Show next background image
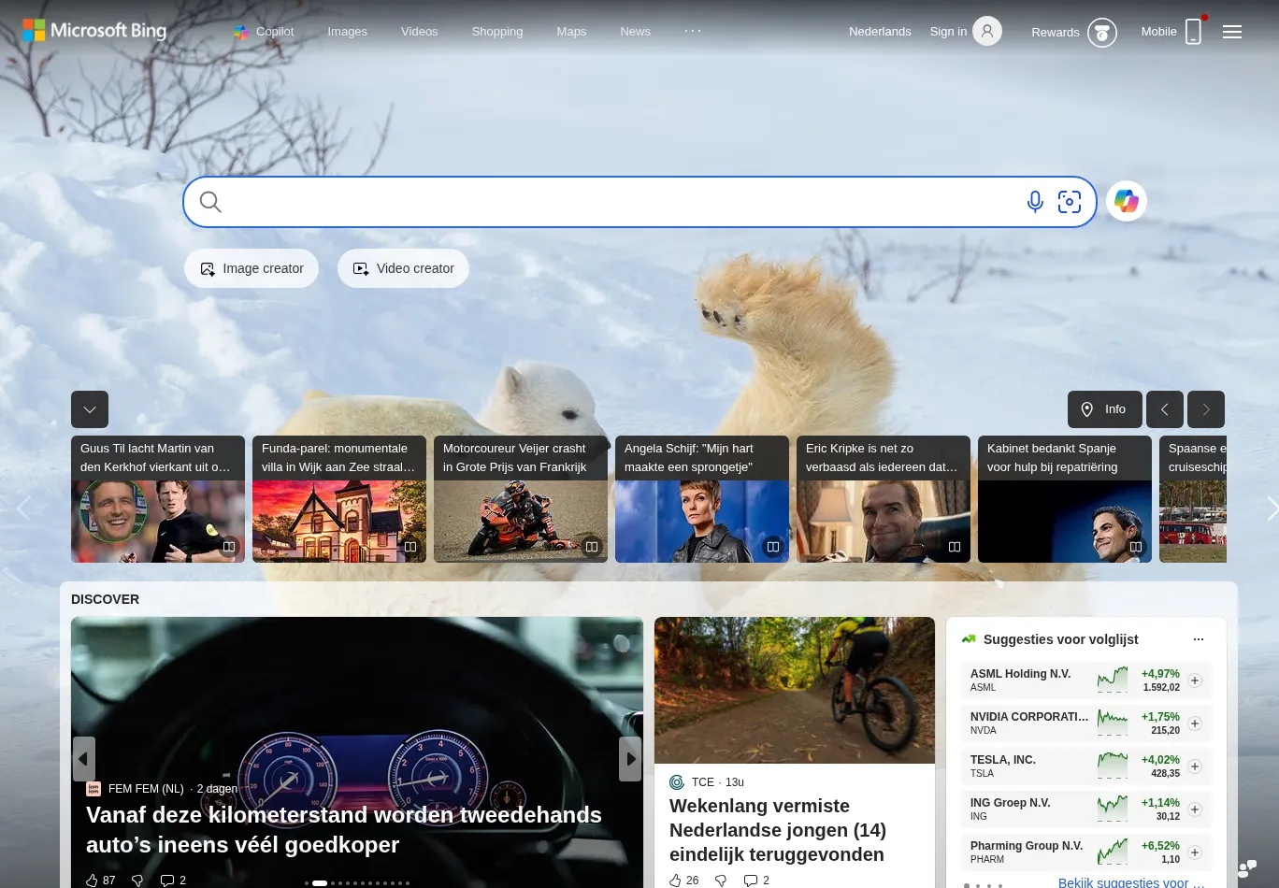 point(1206,409)
